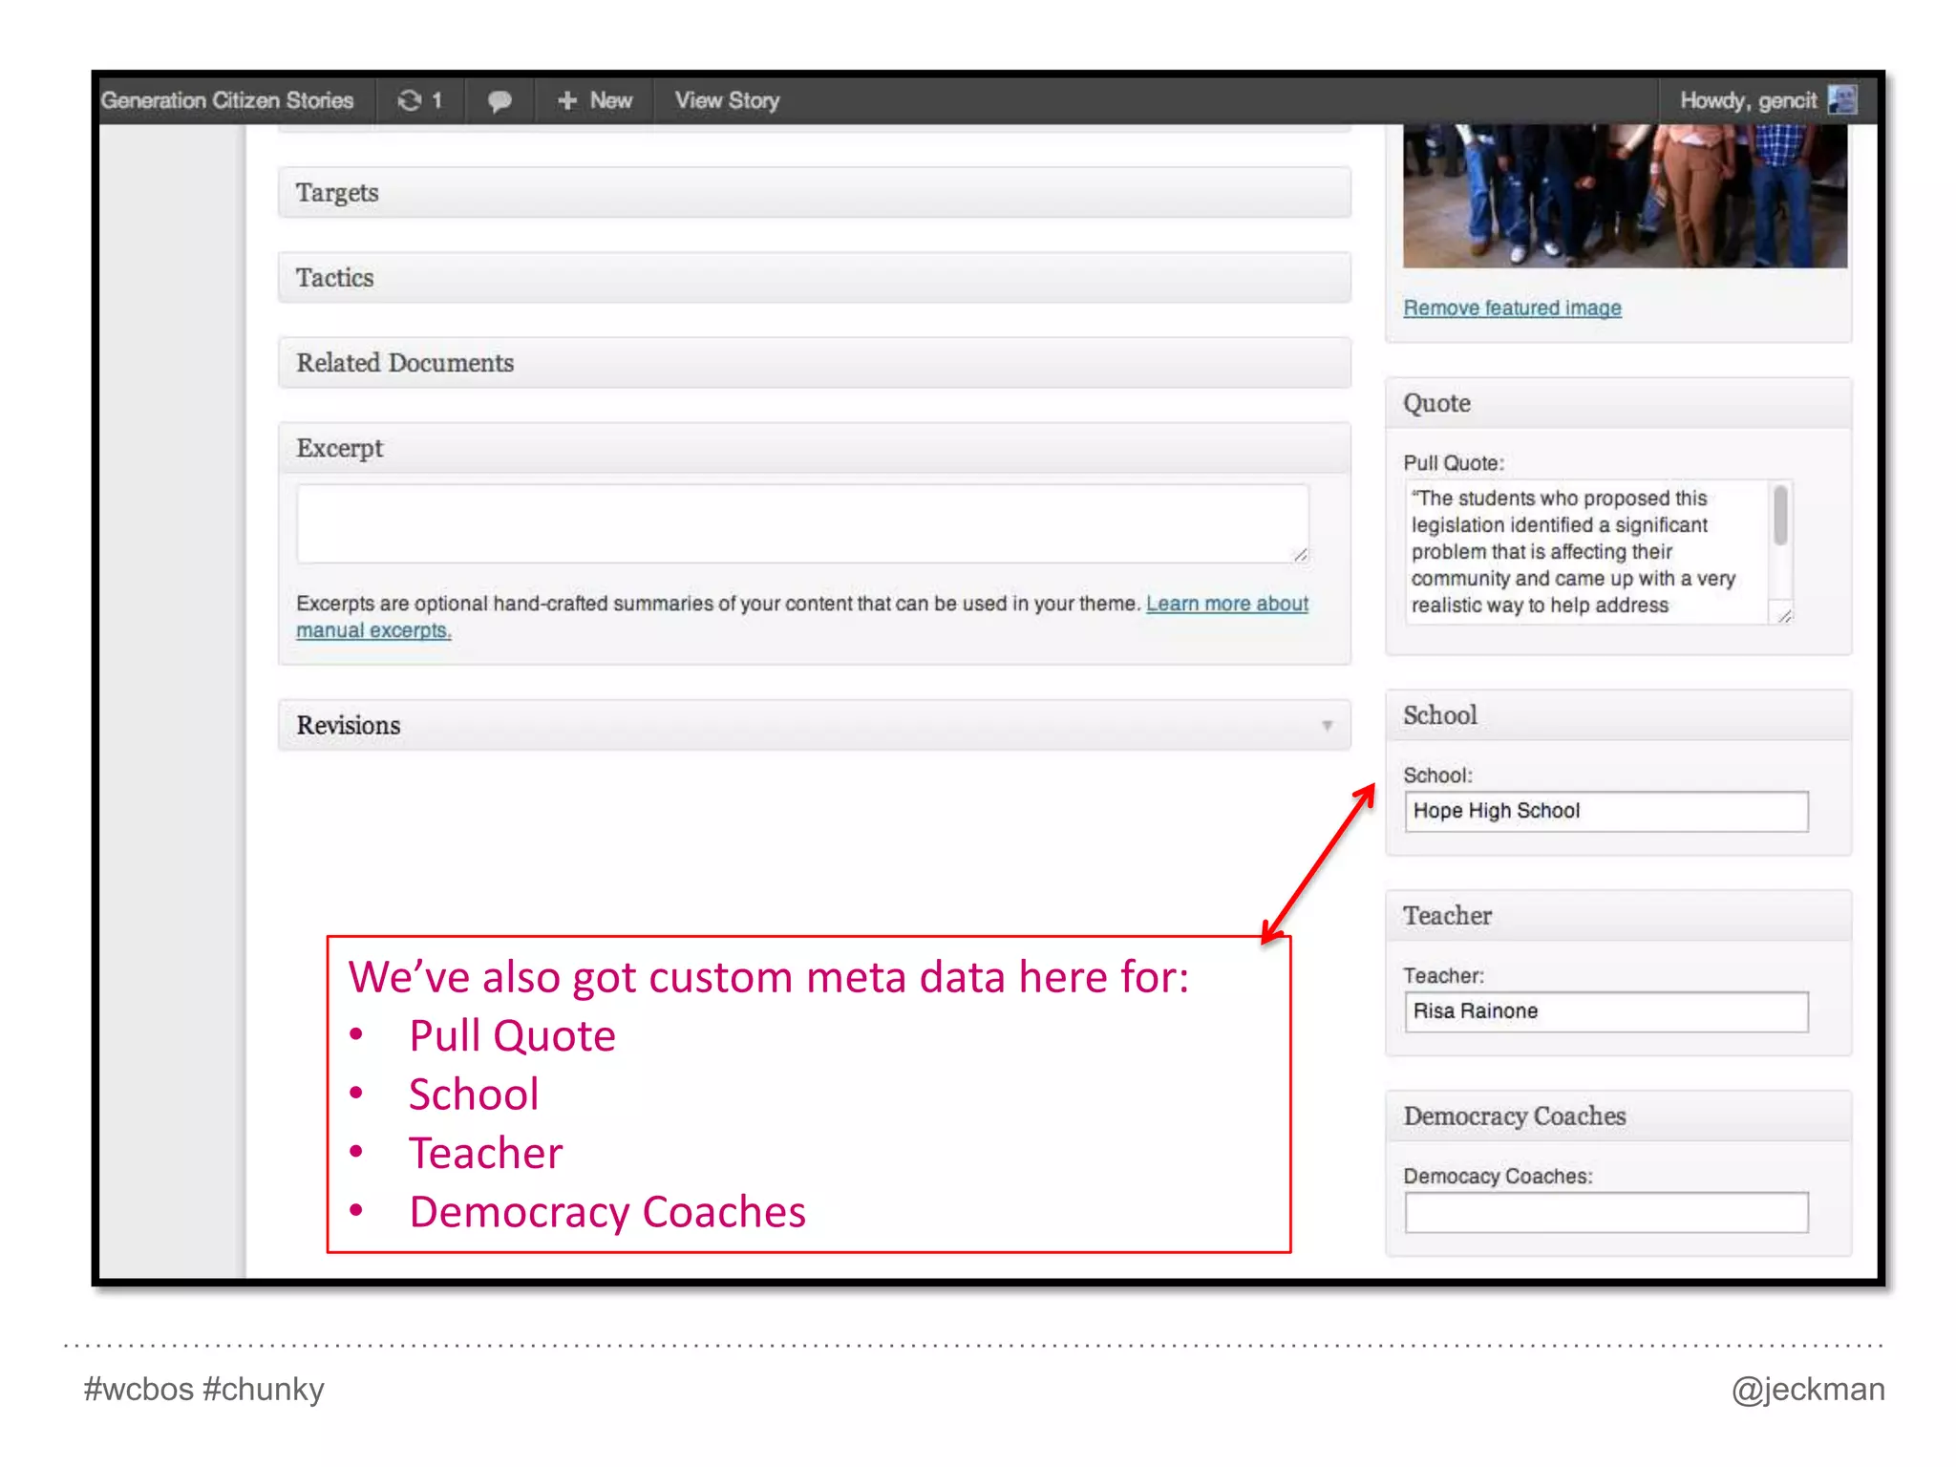Image resolution: width=1956 pixels, height=1467 pixels.
Task: Collapse the Excerpt meta box header
Action: 814,448
